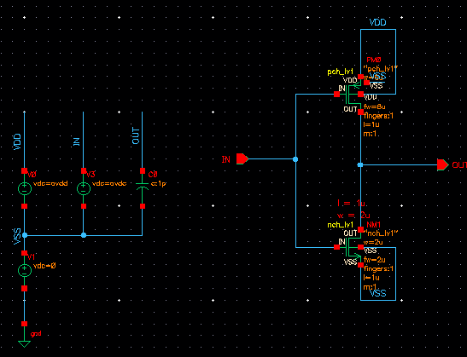
Task: Click the fingers:1 text of PM0
Action: coord(378,116)
